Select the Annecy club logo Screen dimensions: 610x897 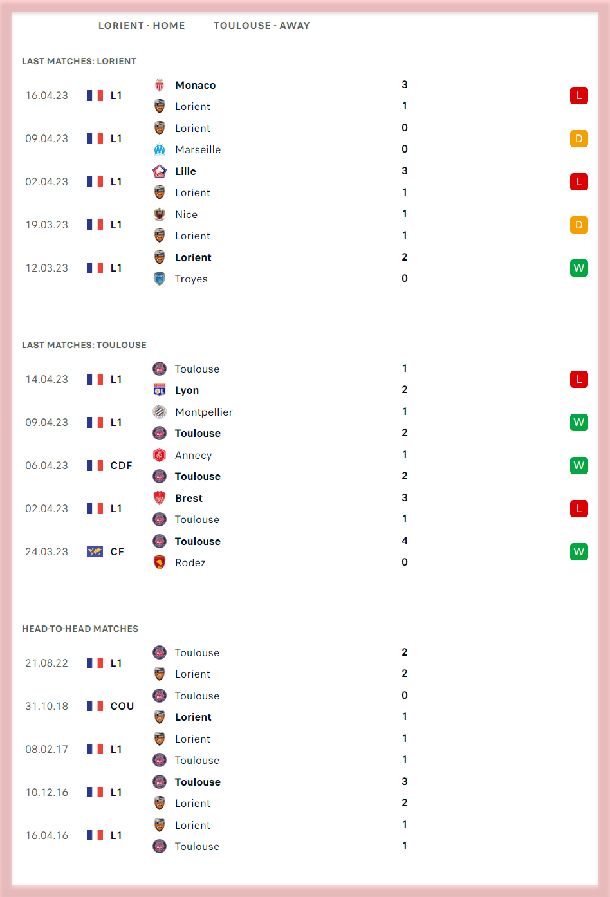(x=160, y=455)
